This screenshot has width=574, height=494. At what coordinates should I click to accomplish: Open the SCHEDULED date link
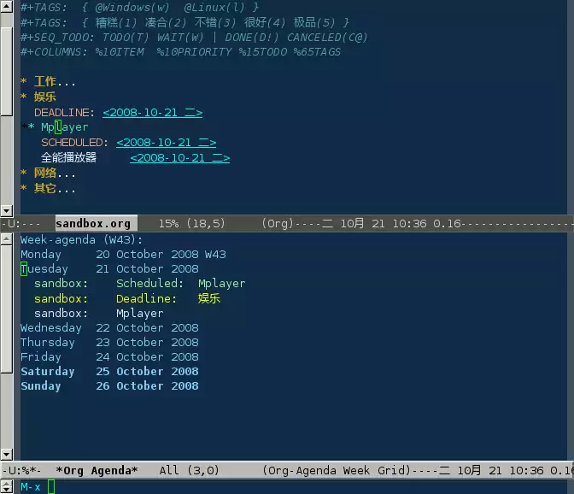[x=166, y=143]
